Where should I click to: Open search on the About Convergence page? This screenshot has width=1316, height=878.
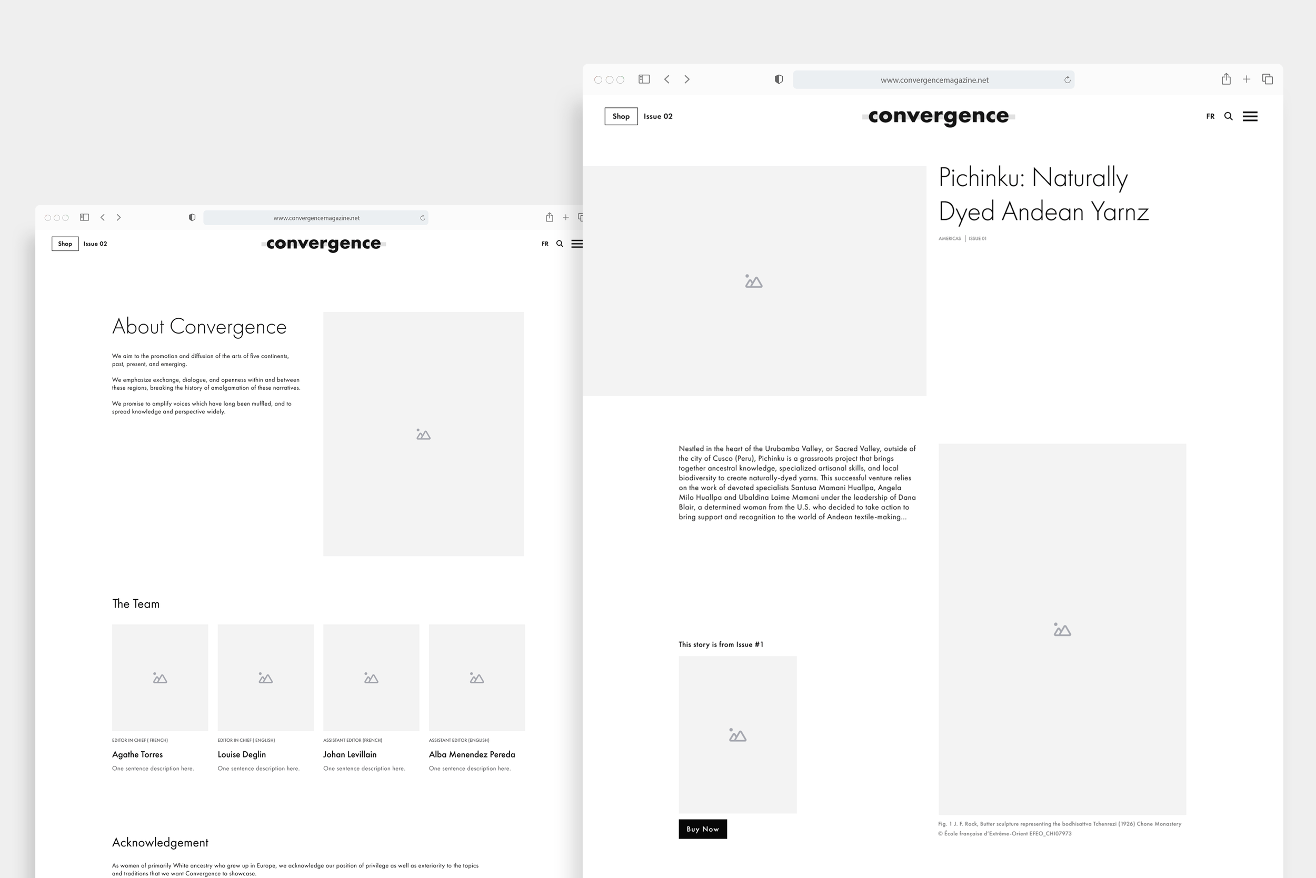(559, 244)
